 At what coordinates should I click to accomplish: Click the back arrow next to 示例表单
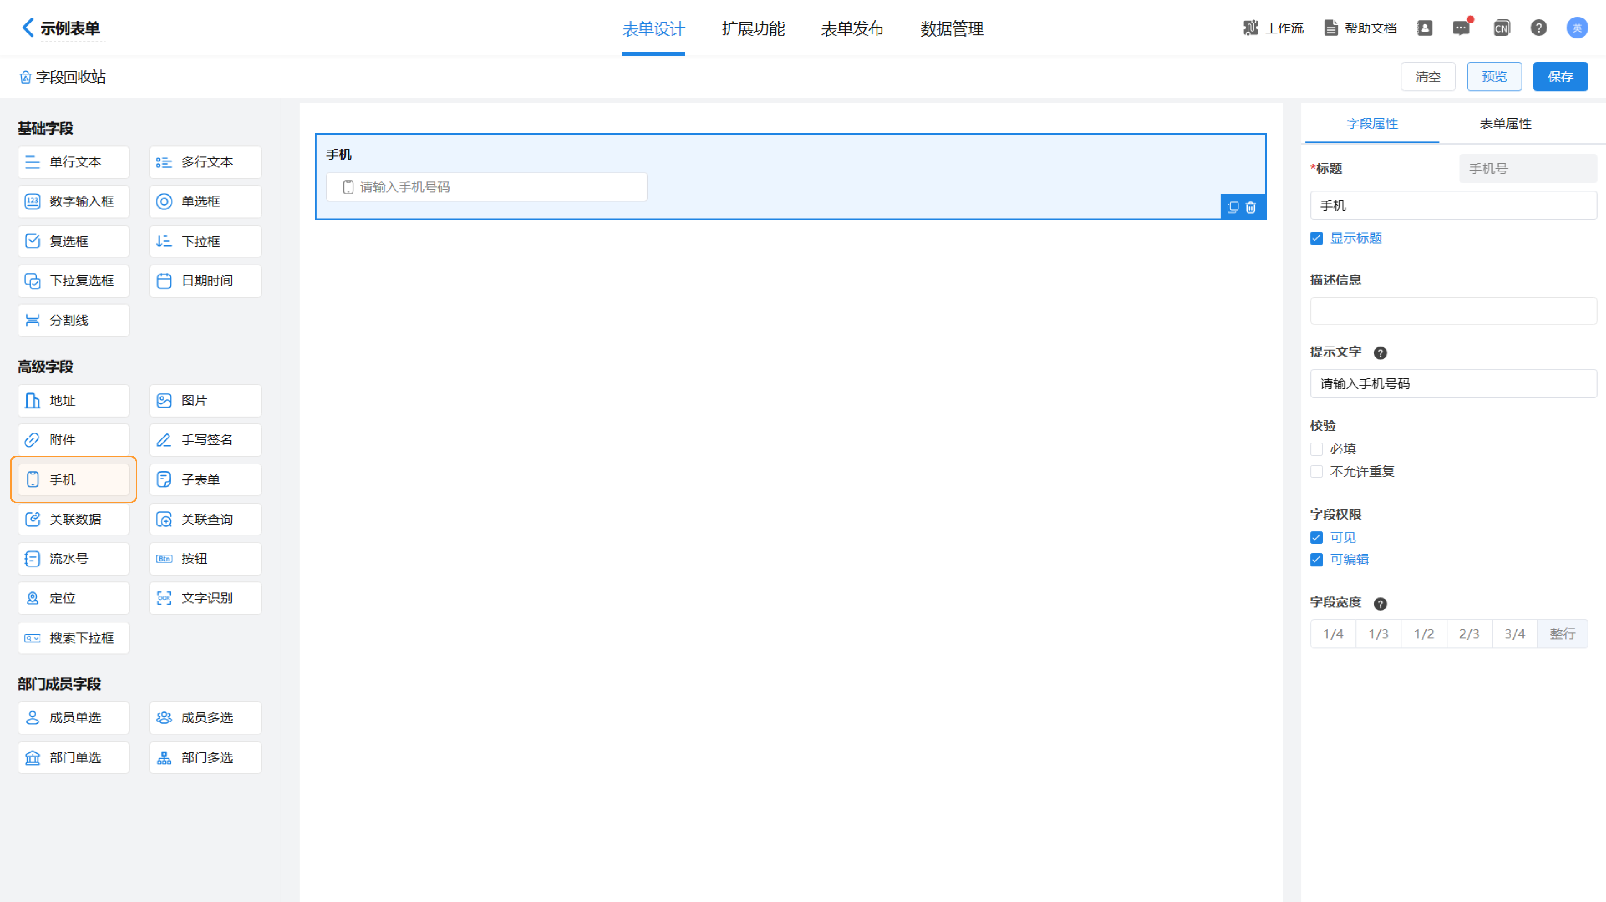(28, 28)
